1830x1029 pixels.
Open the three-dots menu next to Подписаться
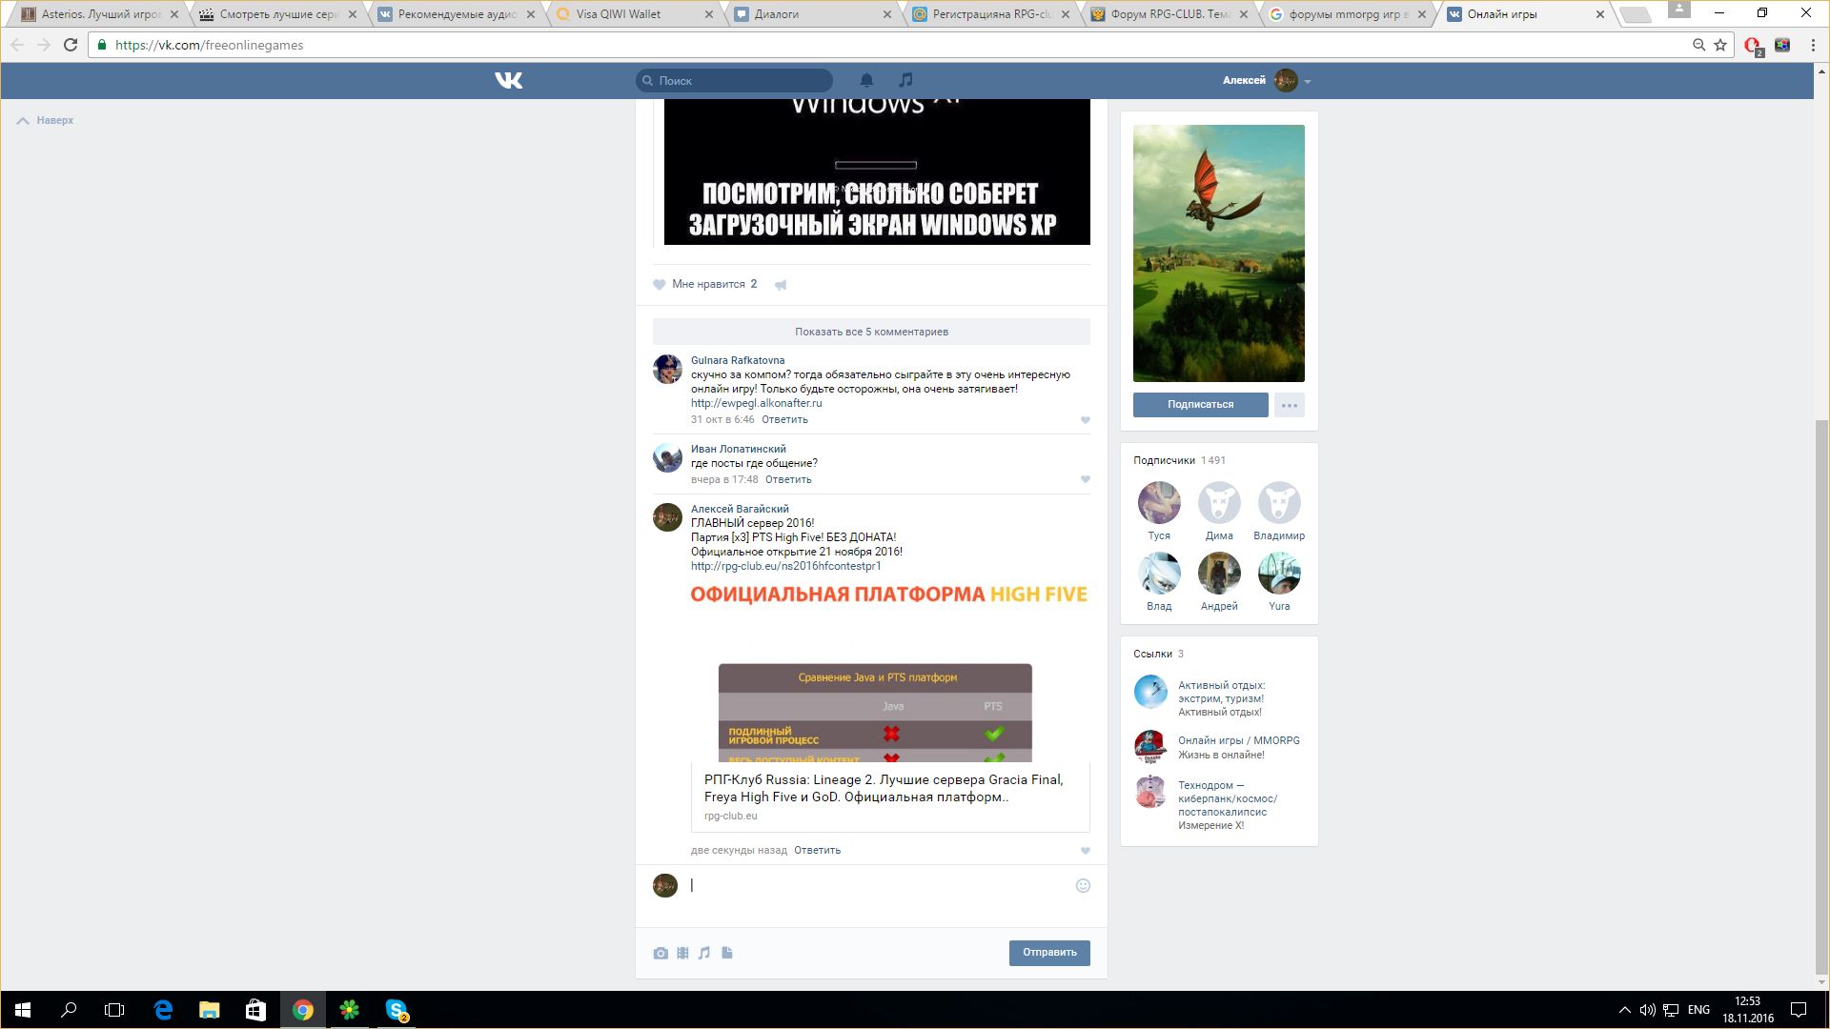1289,405
